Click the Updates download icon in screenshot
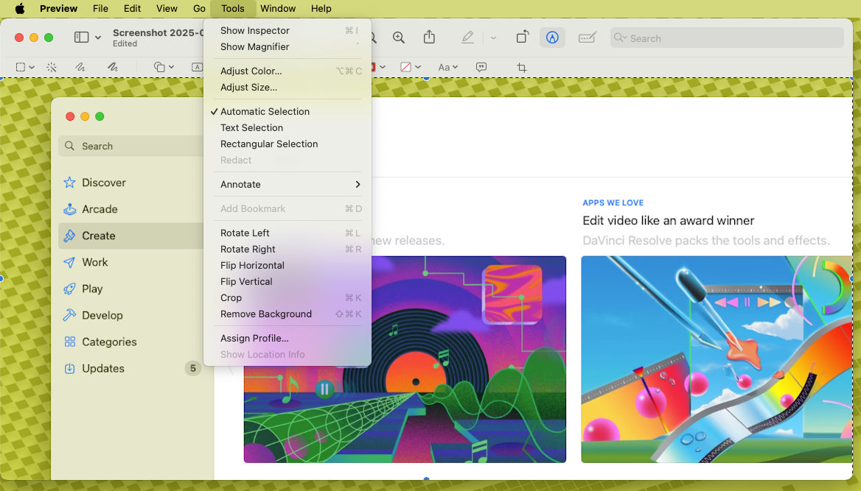Image resolution: width=861 pixels, height=491 pixels. (69, 369)
